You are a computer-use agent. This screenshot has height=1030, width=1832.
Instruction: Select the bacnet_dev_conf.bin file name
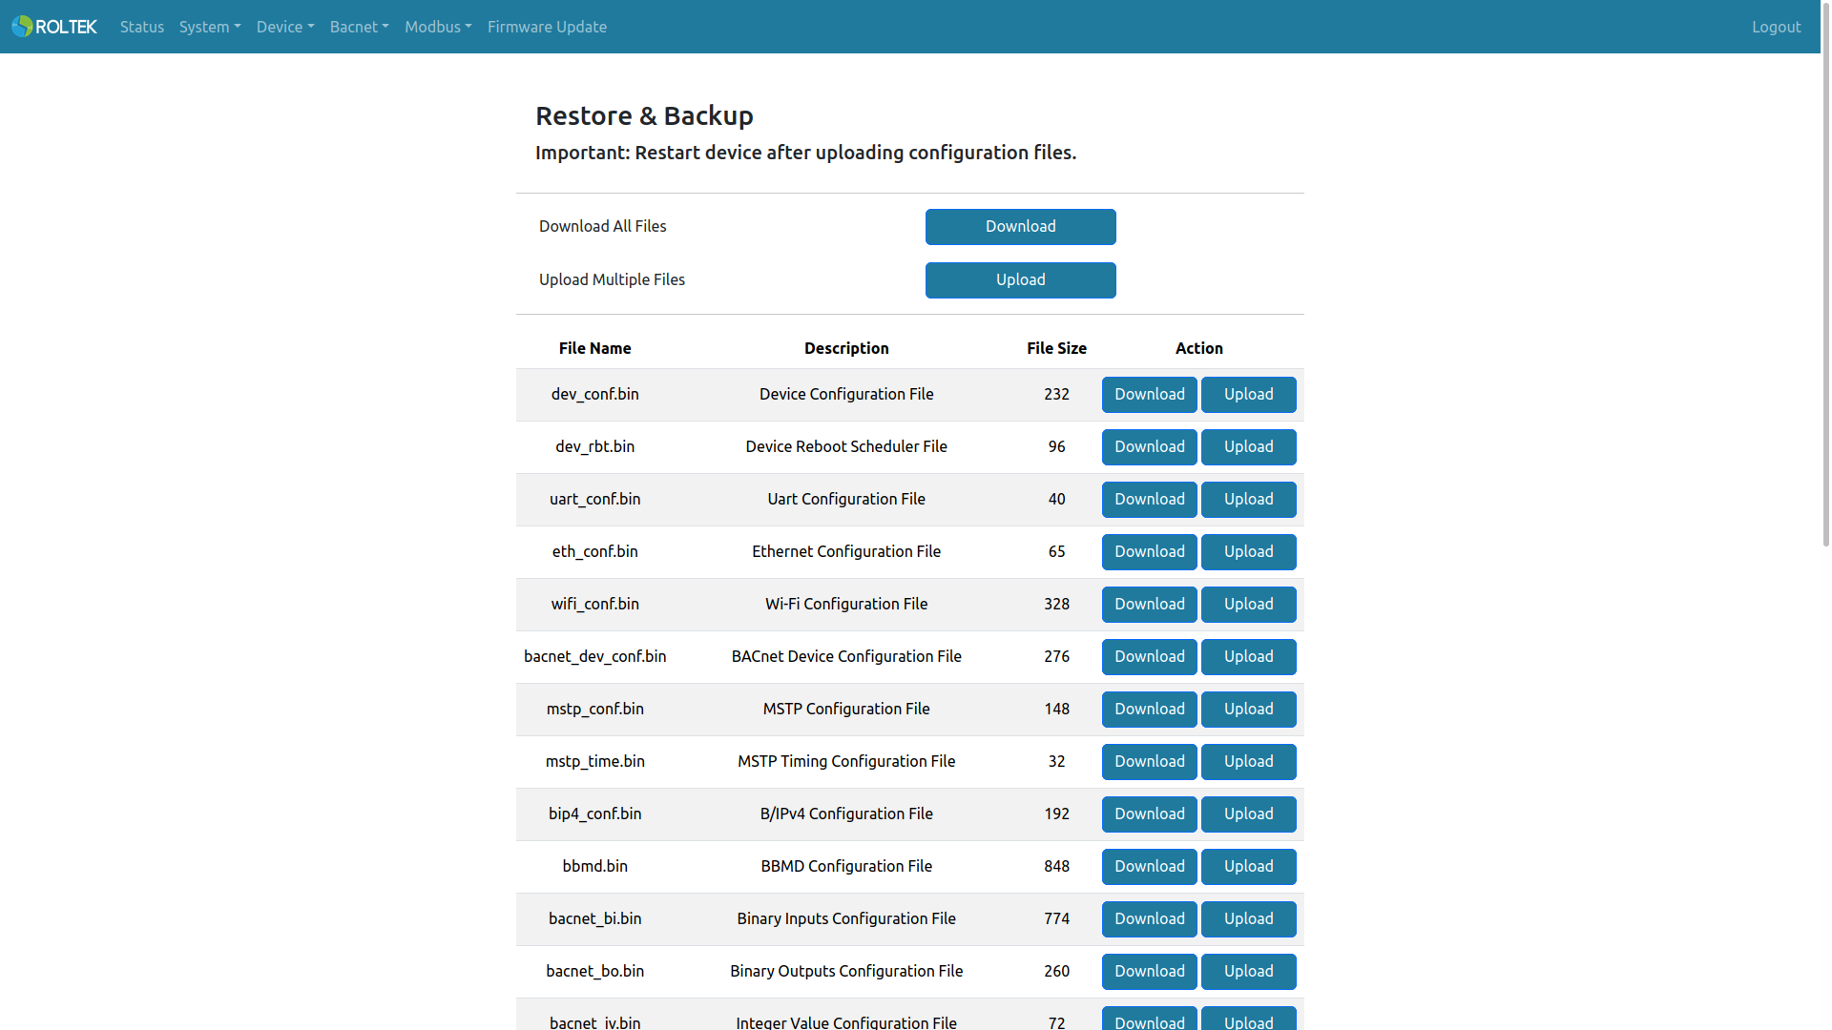point(594,657)
